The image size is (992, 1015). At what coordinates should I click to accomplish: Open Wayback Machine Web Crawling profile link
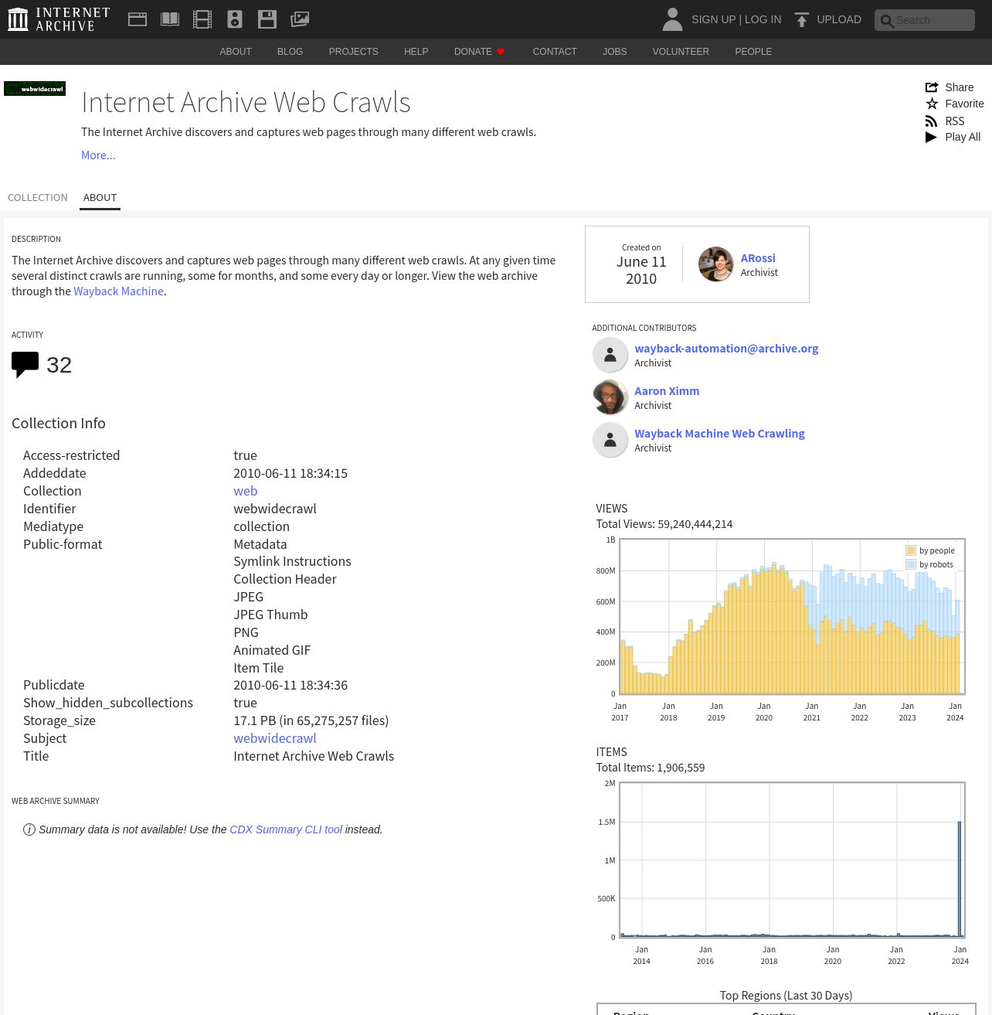pyautogui.click(x=719, y=434)
